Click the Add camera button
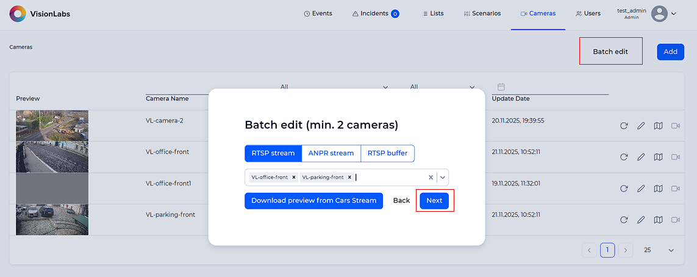This screenshot has width=697, height=277. [x=670, y=52]
